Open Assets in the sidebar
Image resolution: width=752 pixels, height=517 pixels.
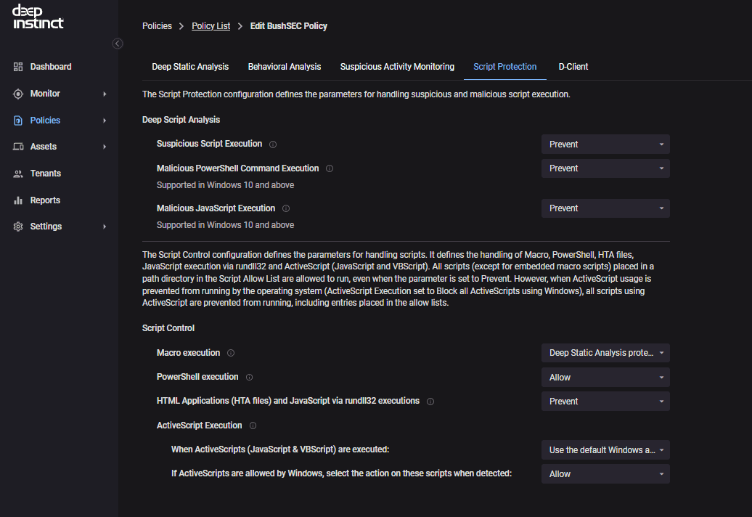point(43,147)
